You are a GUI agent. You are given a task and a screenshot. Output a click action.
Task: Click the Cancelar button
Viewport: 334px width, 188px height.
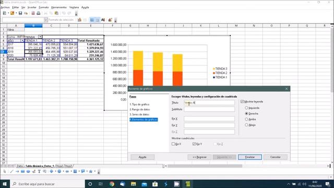(276, 157)
